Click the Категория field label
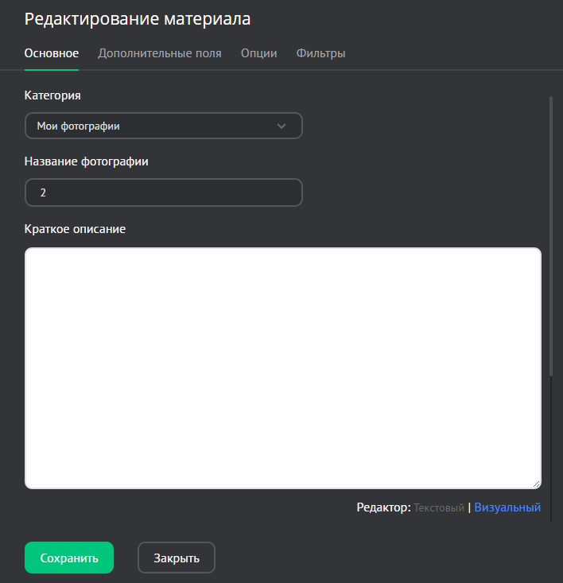563x583 pixels. tap(52, 95)
